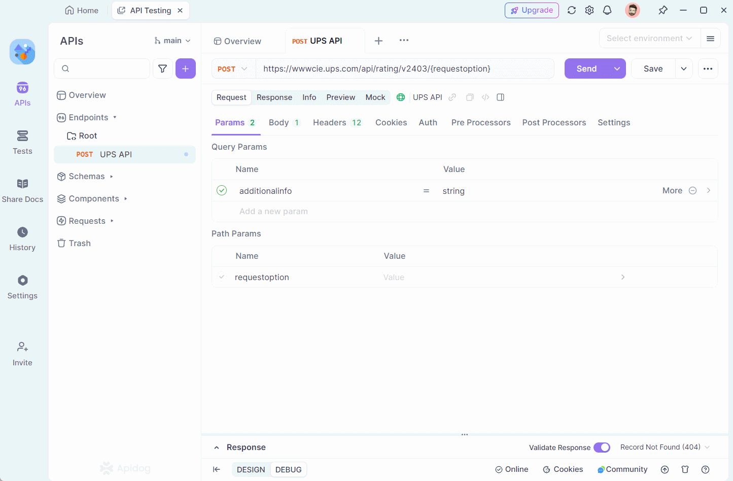
Task: Expand requestoption param details chevron
Action: coord(623,277)
